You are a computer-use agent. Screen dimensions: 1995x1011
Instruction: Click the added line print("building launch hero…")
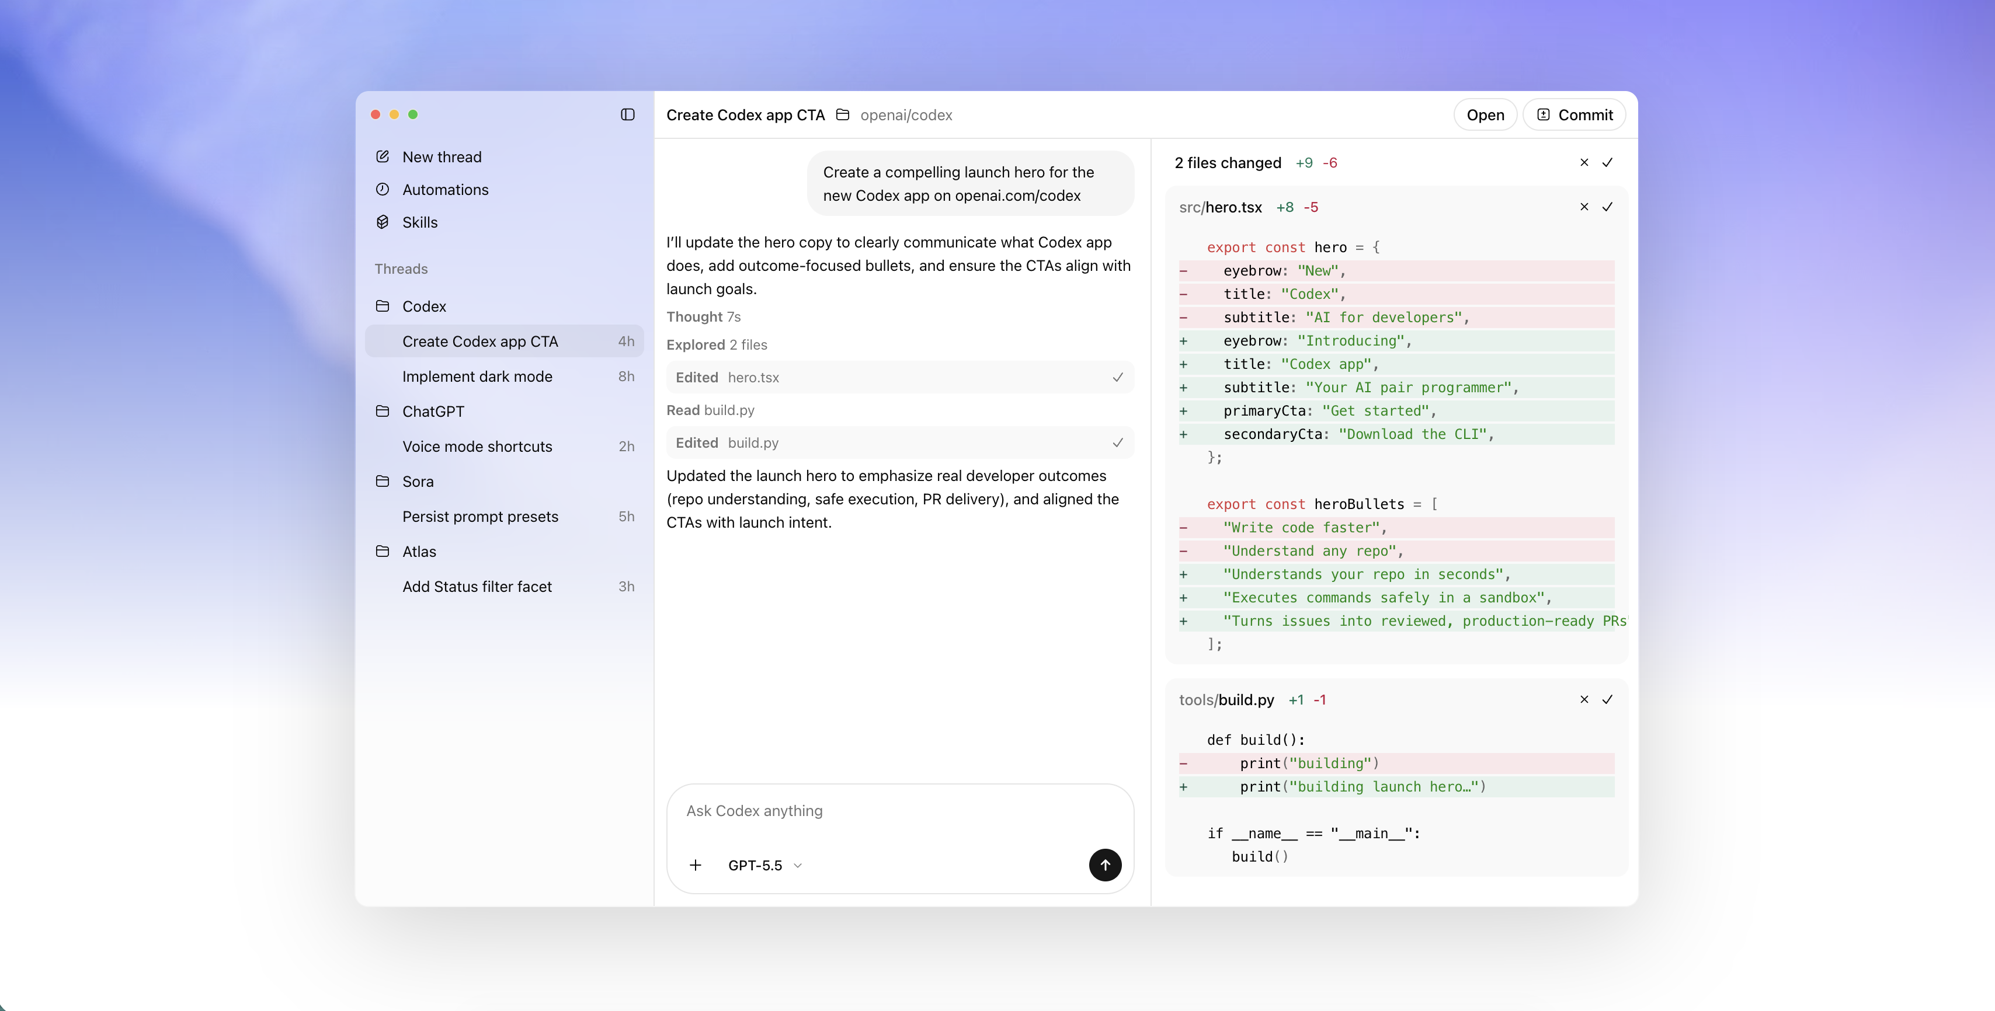(1396, 786)
